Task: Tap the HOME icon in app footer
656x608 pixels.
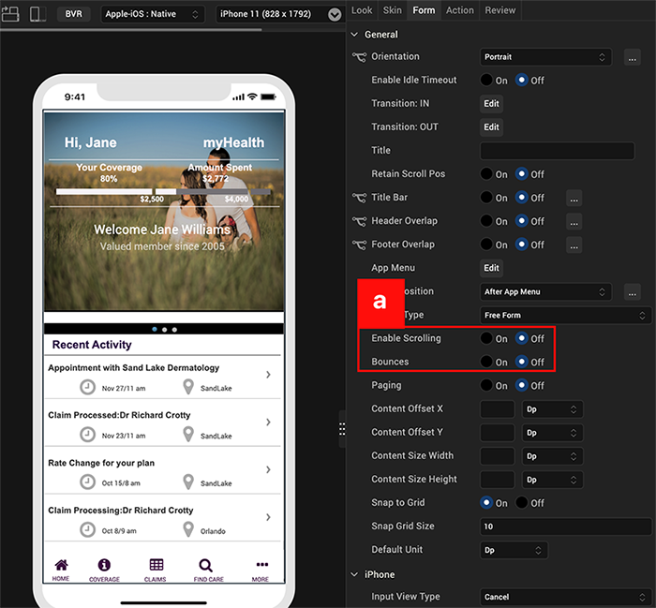Action: [x=61, y=565]
